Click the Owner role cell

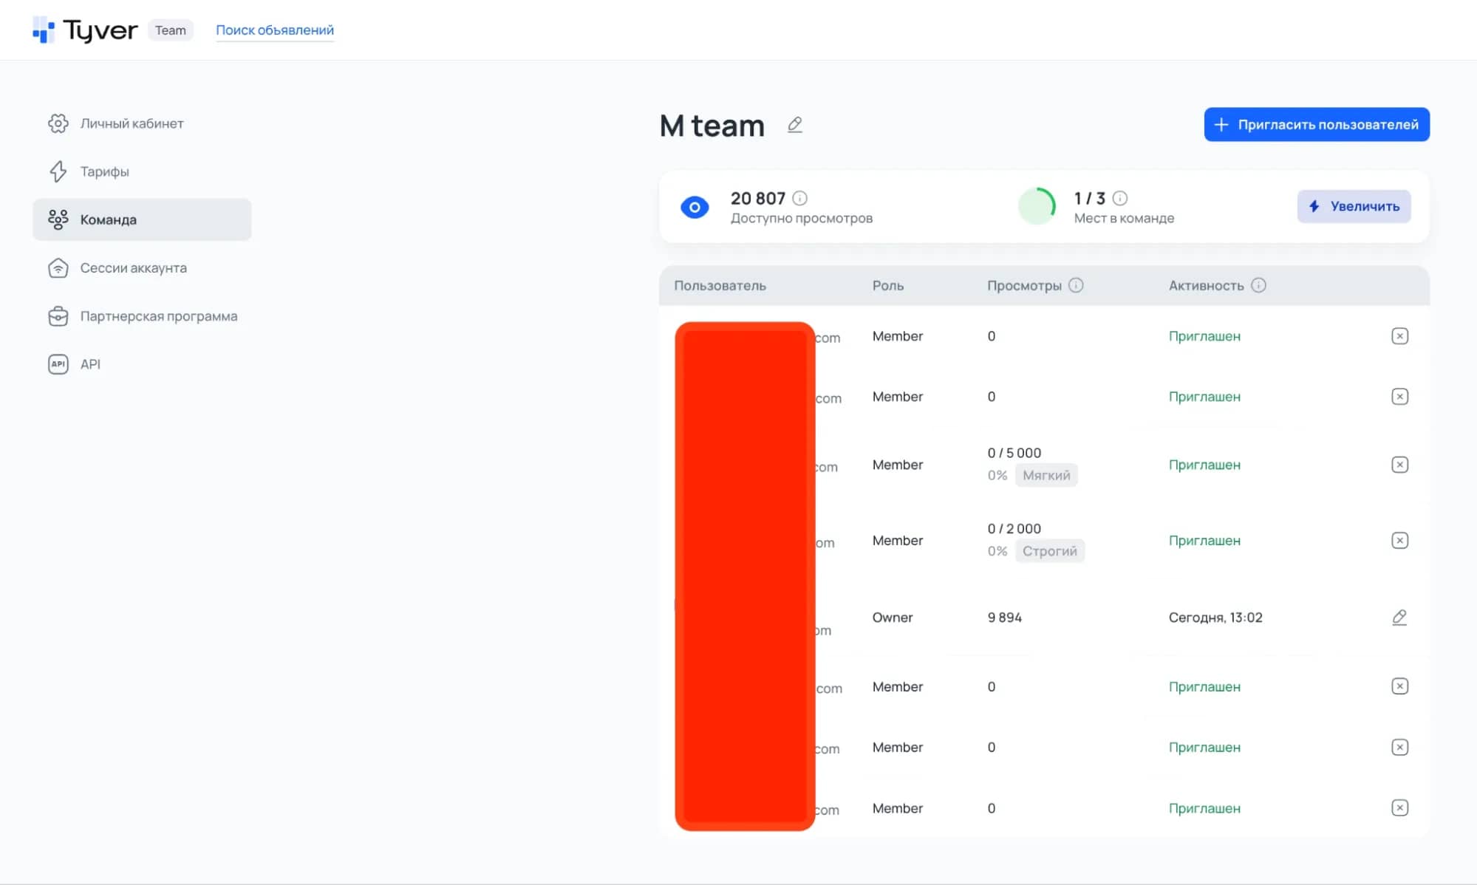pos(893,618)
